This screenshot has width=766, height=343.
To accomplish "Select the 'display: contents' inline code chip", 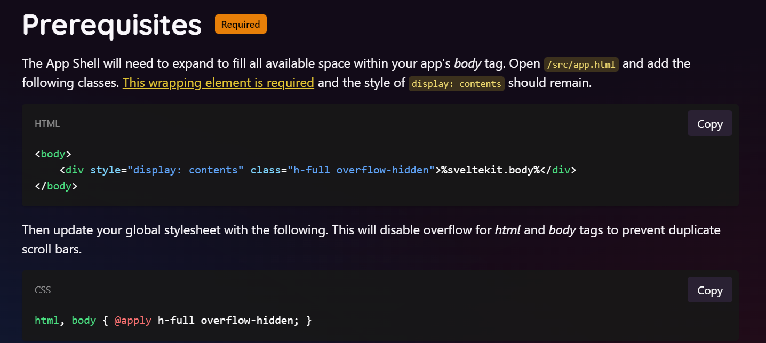I will click(456, 84).
